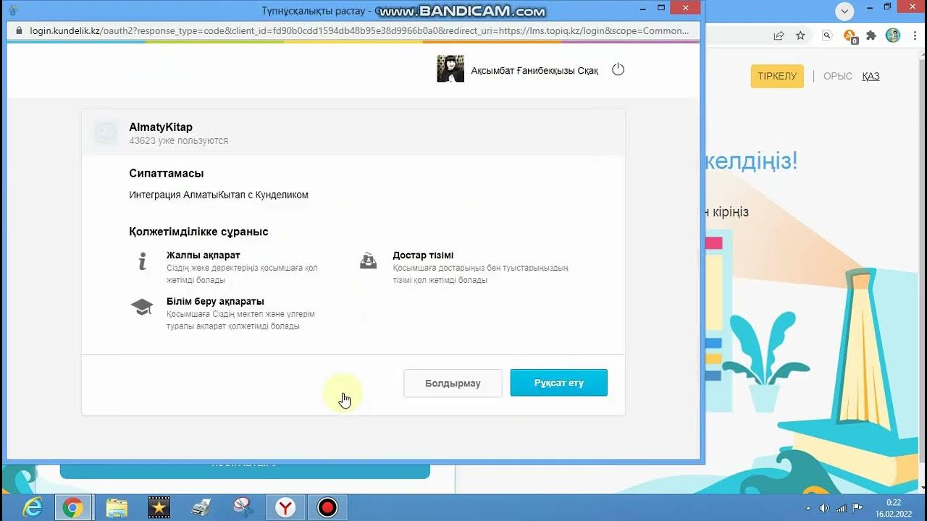This screenshot has height=521, width=927.
Task: Open the Snipping Tool icon in the taskbar
Action: point(243,507)
